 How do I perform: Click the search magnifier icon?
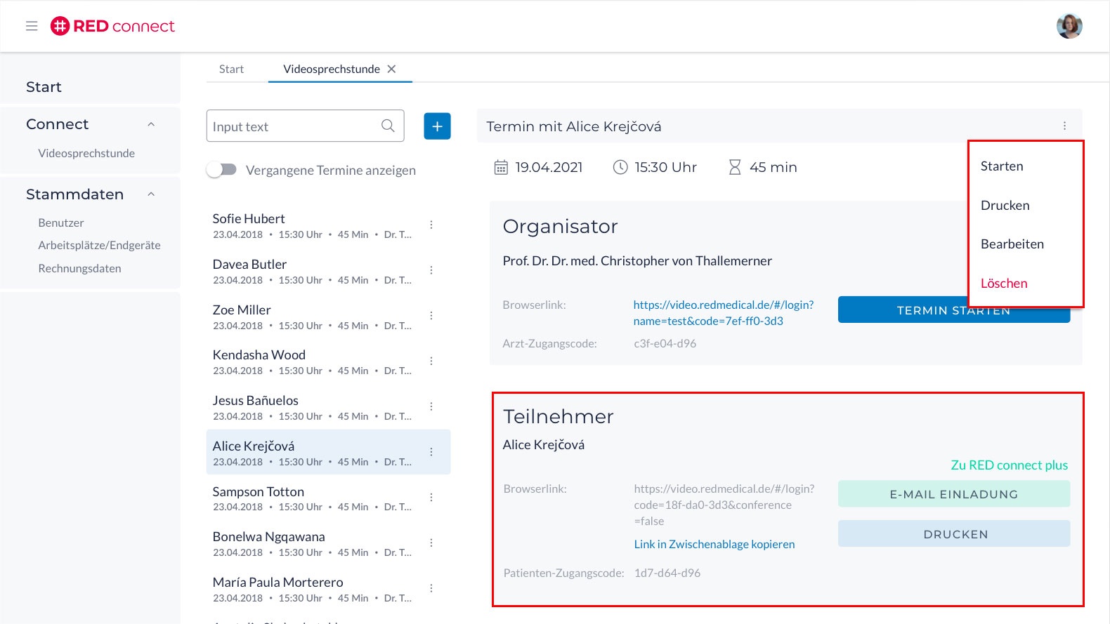(x=388, y=126)
